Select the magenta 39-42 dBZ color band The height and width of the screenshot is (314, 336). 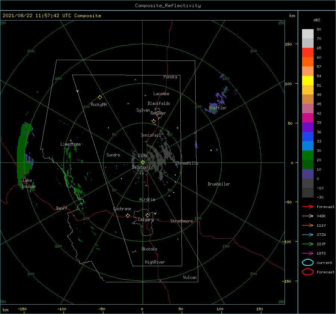(308, 118)
